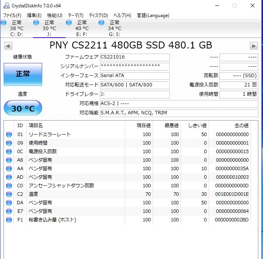Click the 生の値 column header

tap(230, 125)
